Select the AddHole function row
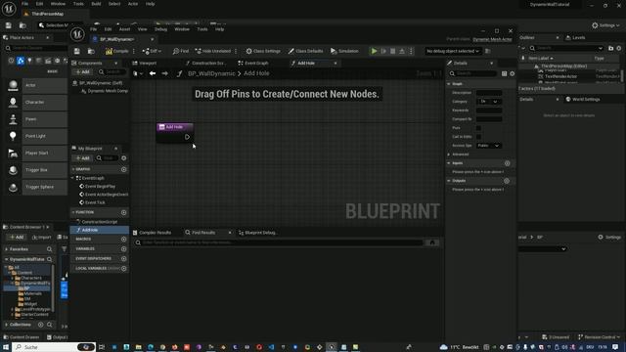 tap(100, 230)
